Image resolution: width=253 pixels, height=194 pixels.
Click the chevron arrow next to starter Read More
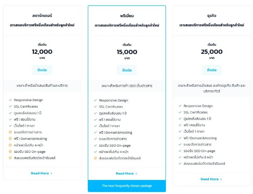[x=51, y=173]
